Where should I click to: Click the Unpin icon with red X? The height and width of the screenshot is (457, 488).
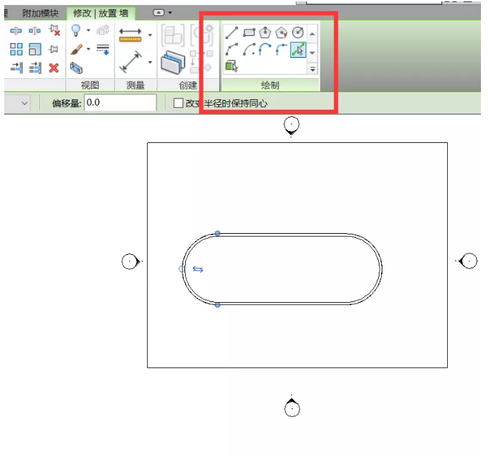[54, 30]
